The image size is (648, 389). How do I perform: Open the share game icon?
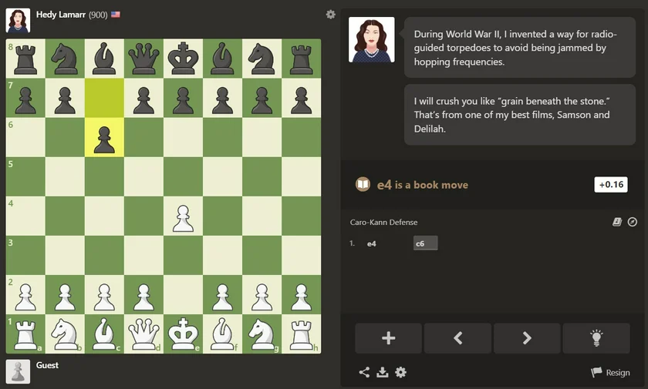[x=364, y=373]
